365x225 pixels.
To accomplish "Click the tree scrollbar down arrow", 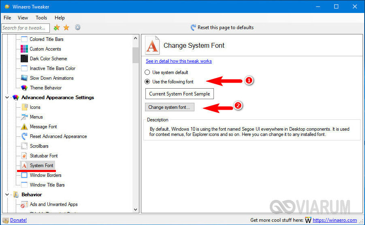I will pos(135,210).
